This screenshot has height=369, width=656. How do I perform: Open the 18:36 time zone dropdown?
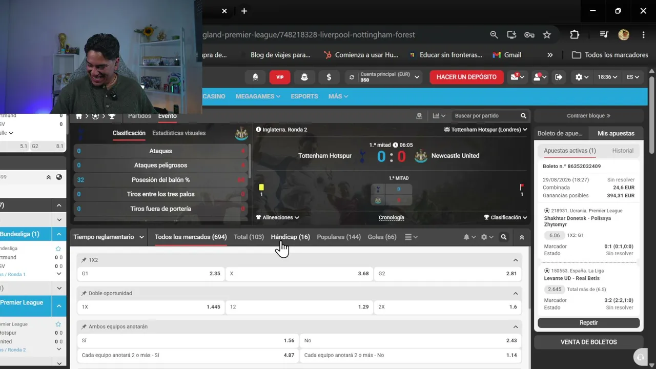(x=607, y=77)
